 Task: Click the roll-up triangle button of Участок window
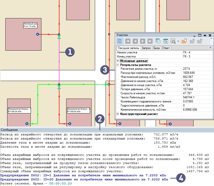(205, 35)
